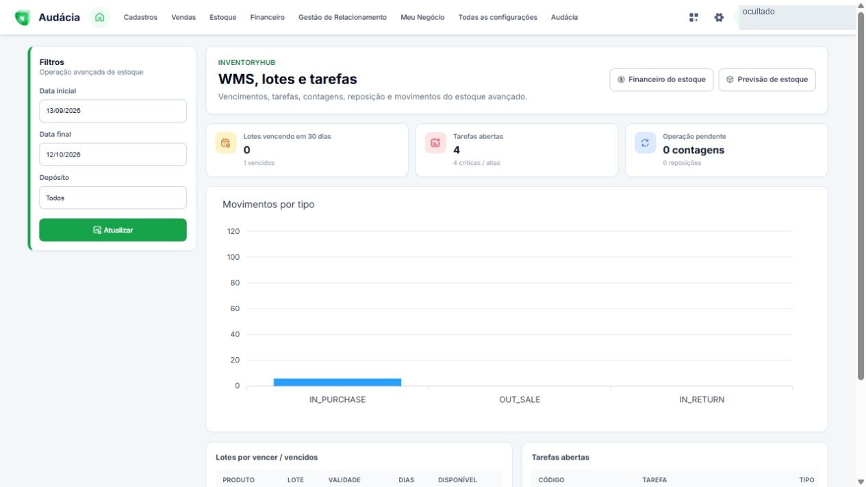Click the TAREFA column header
Image resolution: width=866 pixels, height=487 pixels.
point(654,480)
